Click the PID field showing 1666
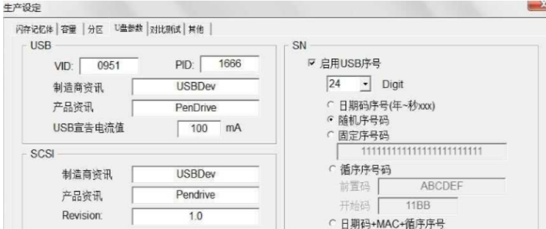The width and height of the screenshot is (546, 229). click(x=230, y=64)
